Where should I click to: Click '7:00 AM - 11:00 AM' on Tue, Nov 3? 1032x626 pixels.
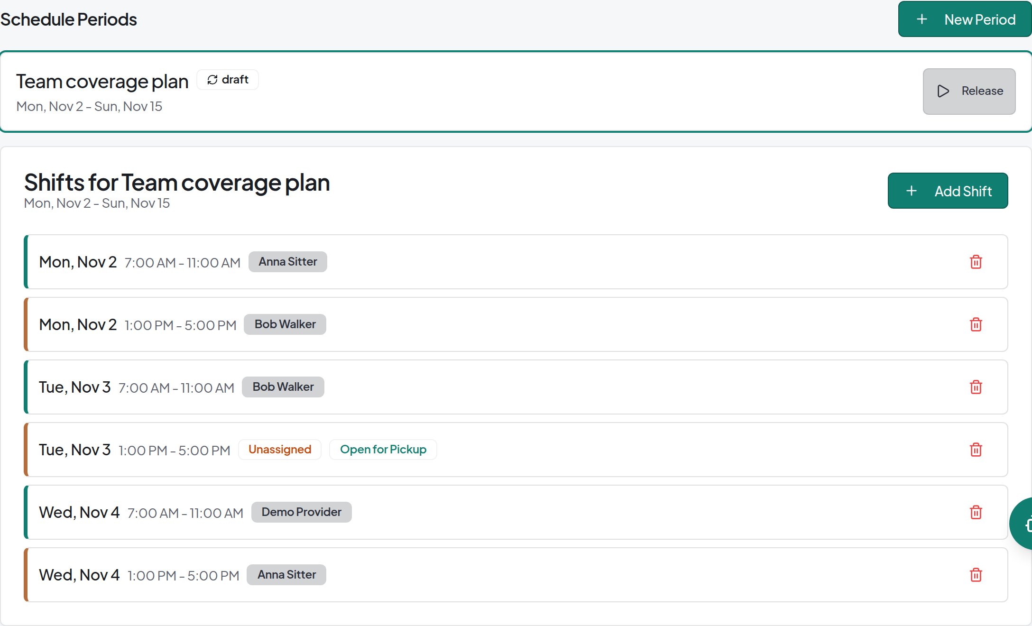coord(176,388)
